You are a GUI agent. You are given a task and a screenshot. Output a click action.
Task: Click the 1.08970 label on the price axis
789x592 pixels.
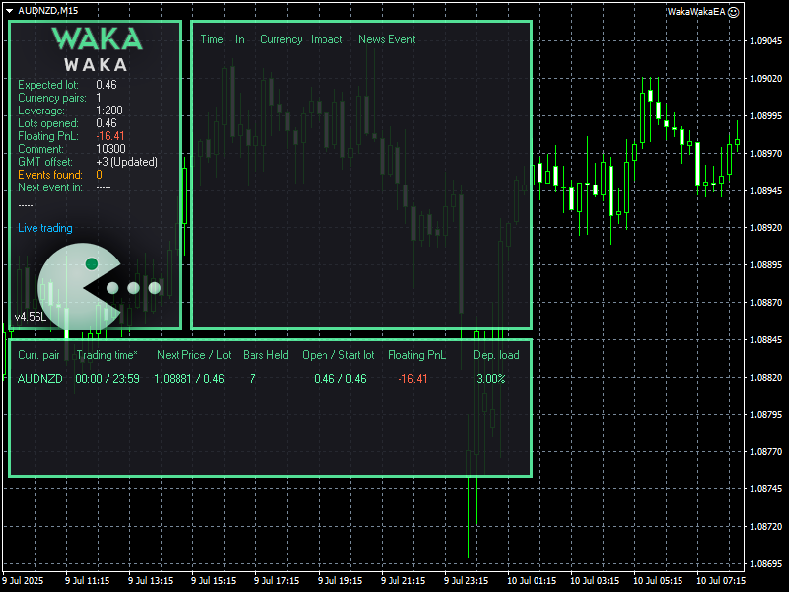[766, 154]
